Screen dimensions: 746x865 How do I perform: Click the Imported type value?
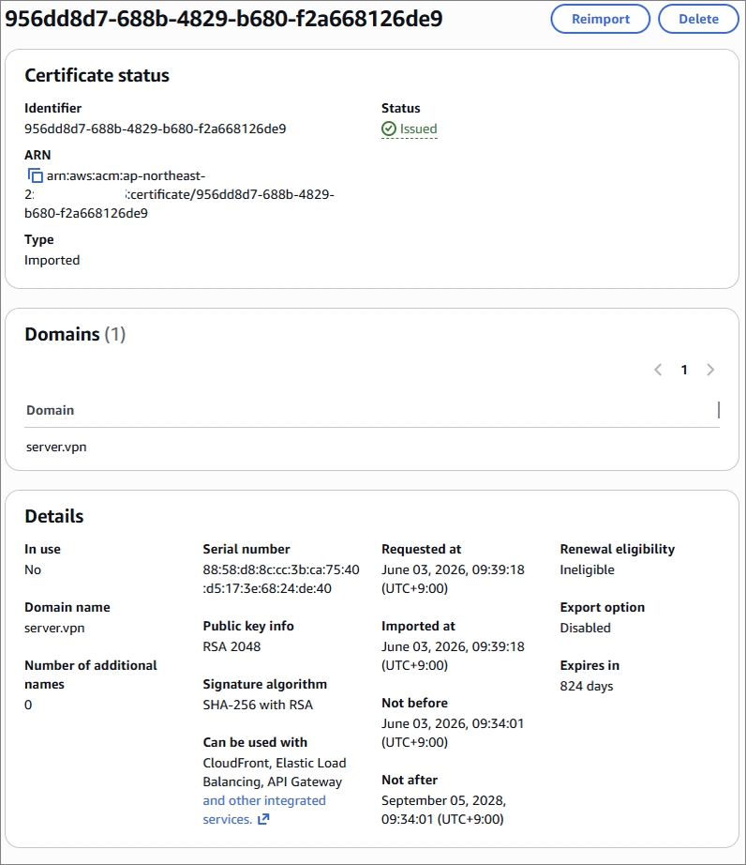[x=52, y=260]
